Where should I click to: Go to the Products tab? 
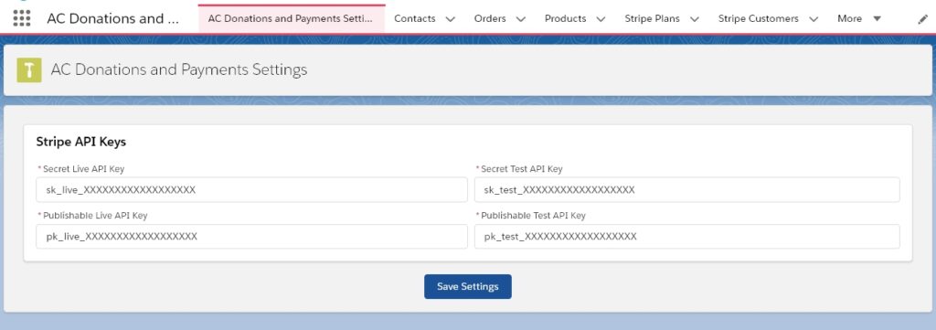coord(565,18)
